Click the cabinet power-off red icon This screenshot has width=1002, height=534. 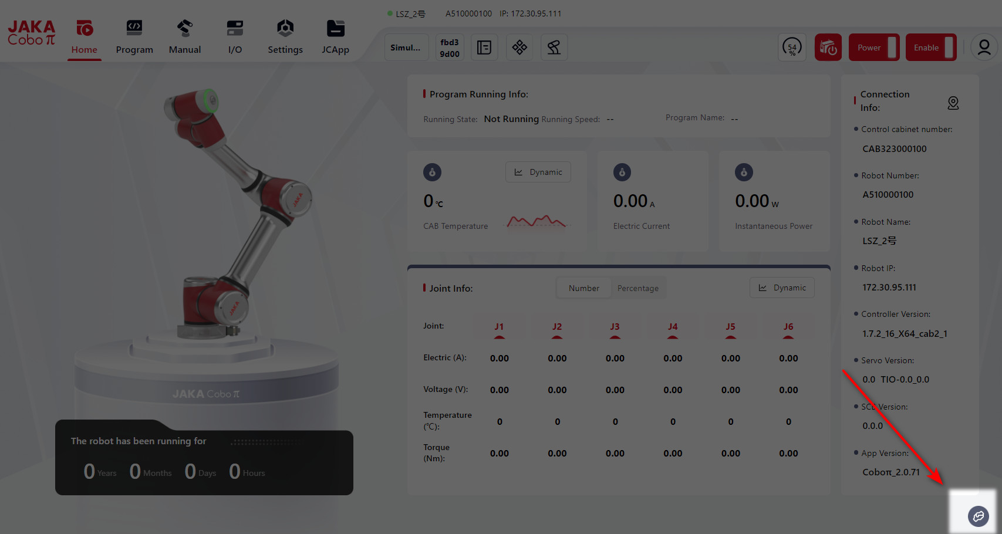coord(828,48)
